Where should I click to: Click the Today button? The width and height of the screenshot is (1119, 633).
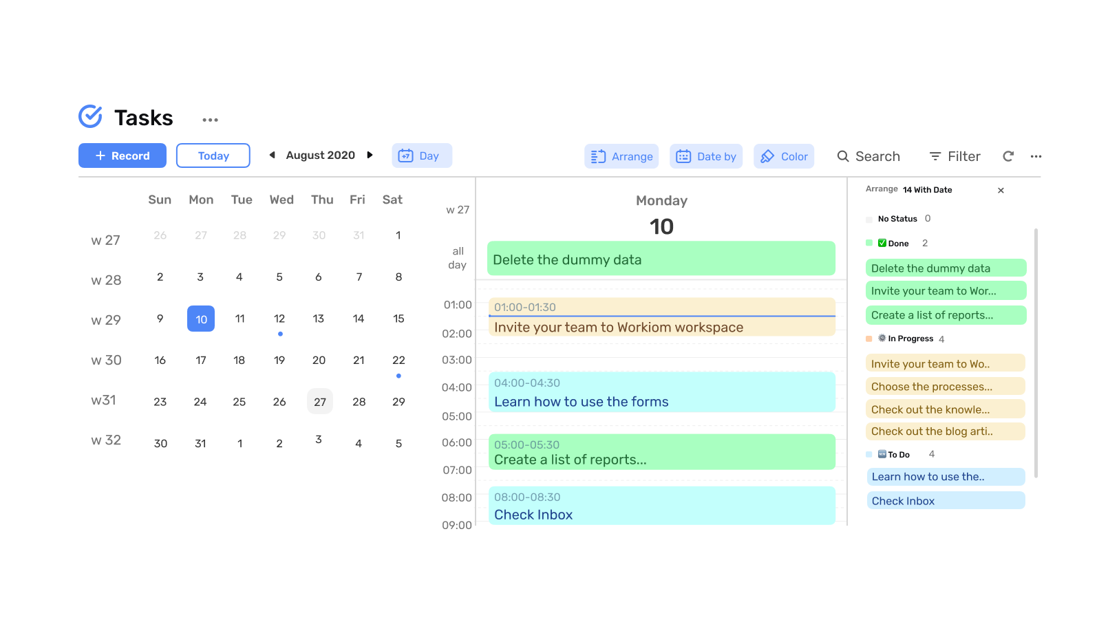213,155
